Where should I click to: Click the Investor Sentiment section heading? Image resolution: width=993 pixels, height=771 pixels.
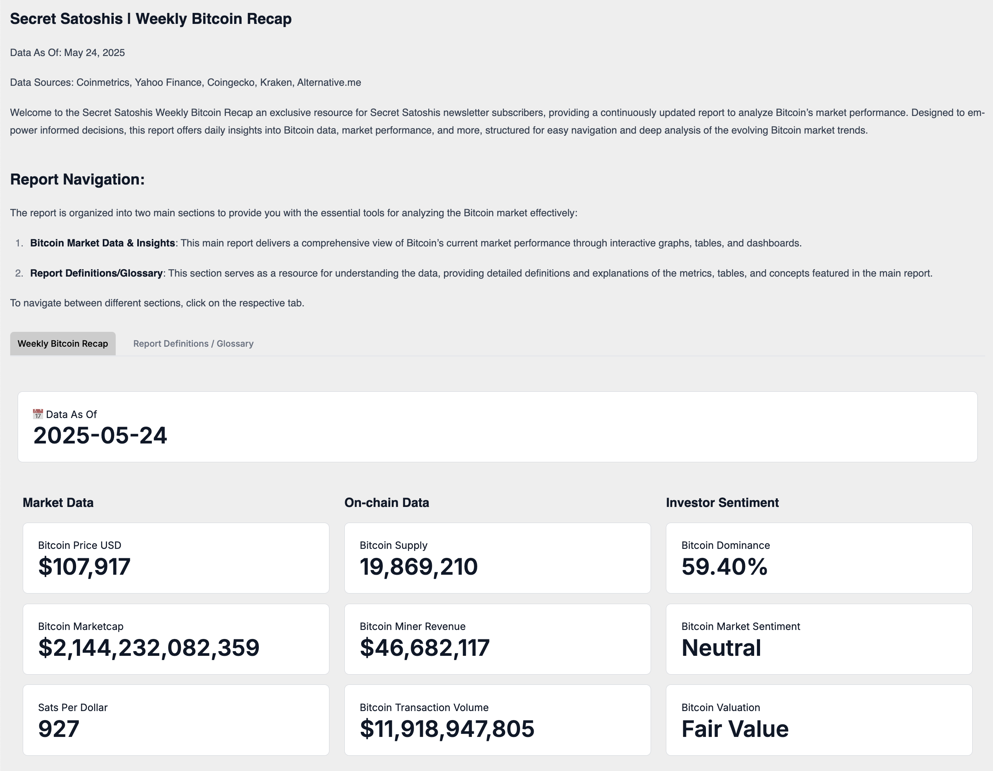[722, 503]
